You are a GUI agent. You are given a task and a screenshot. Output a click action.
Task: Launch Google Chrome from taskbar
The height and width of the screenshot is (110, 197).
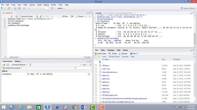(x=74, y=107)
